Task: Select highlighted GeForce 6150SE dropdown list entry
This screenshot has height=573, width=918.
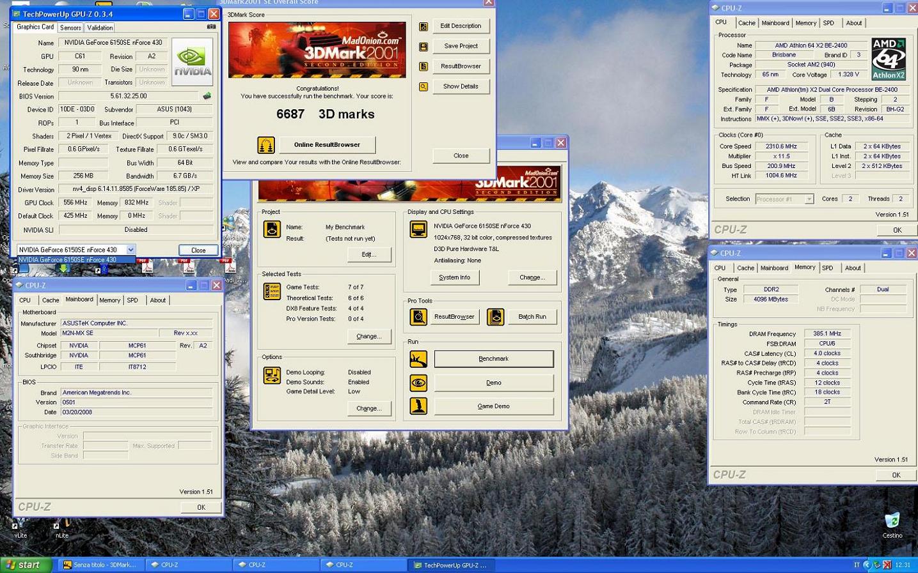Action: click(76, 260)
